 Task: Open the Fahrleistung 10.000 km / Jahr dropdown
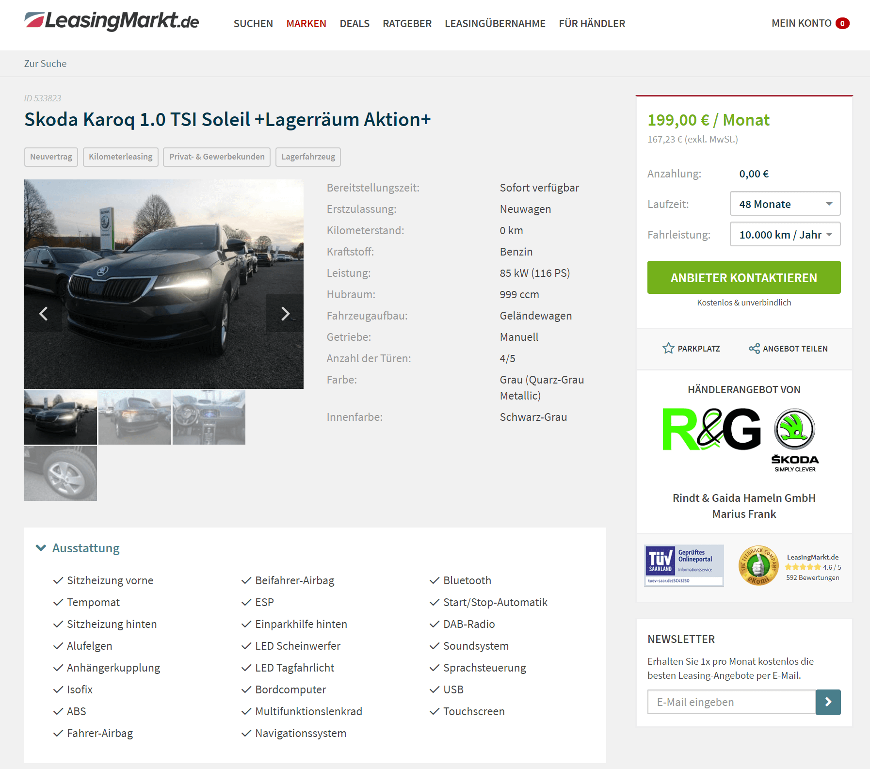coord(785,234)
